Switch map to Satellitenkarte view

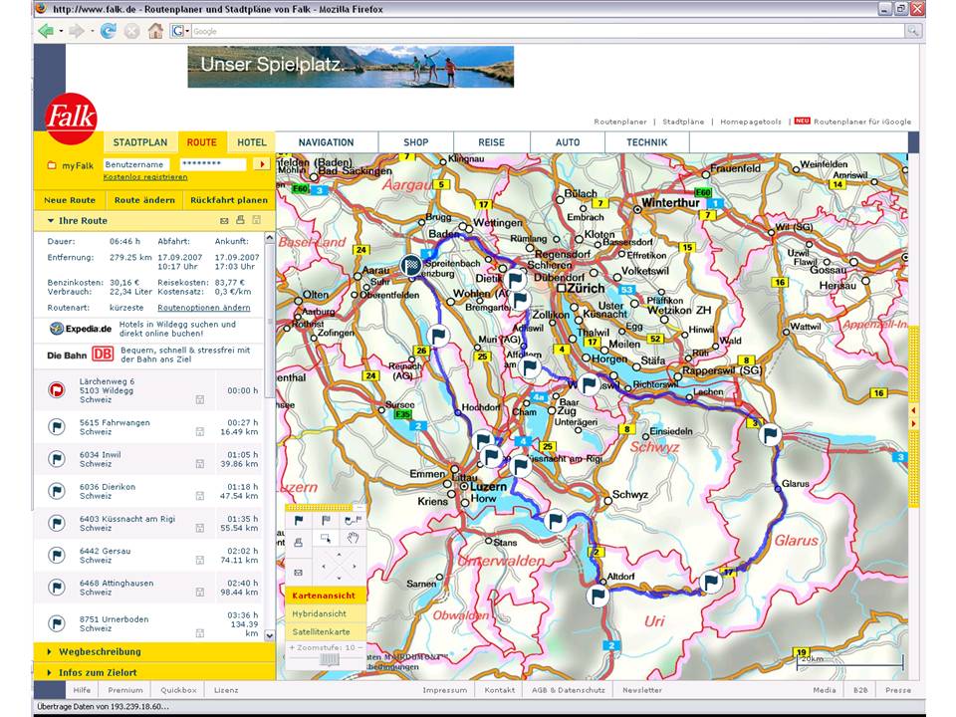pyautogui.click(x=321, y=631)
